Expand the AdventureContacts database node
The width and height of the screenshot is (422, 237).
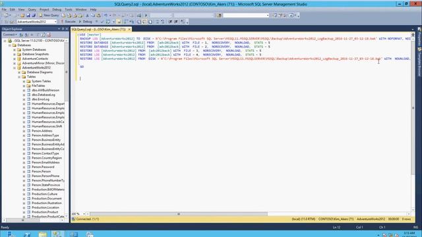click(x=15, y=59)
